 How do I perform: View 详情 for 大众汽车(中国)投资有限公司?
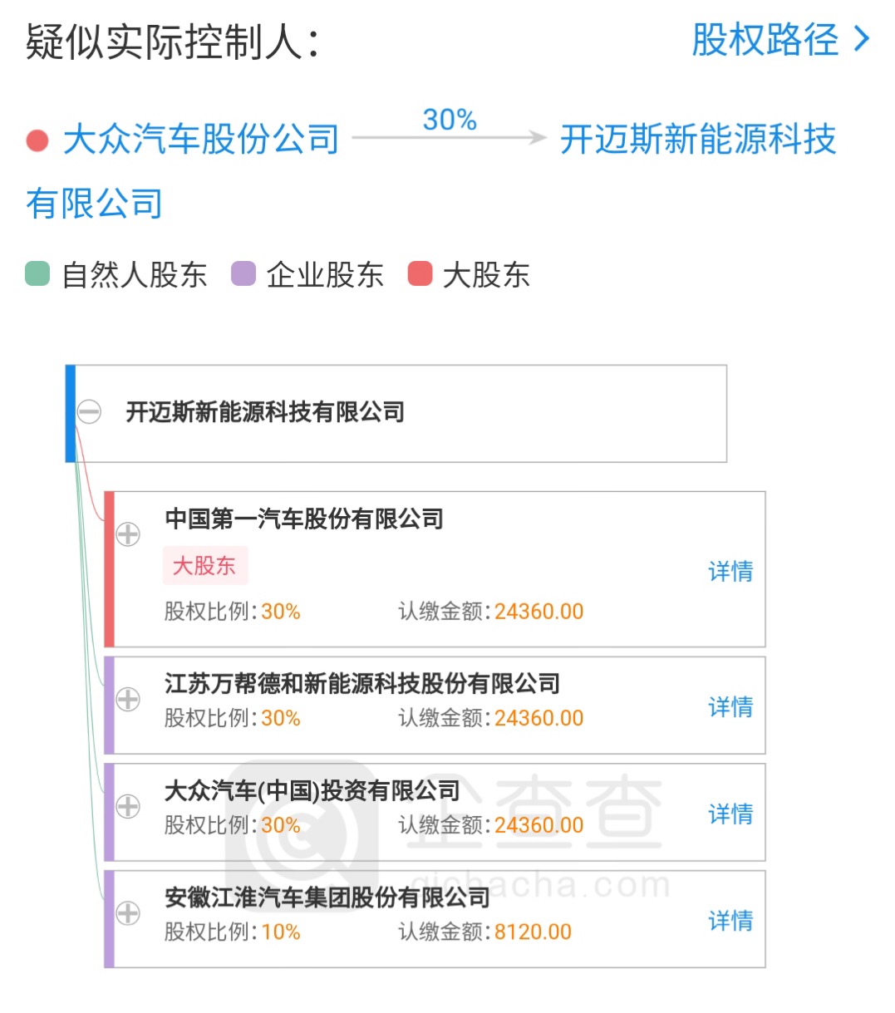coord(730,814)
